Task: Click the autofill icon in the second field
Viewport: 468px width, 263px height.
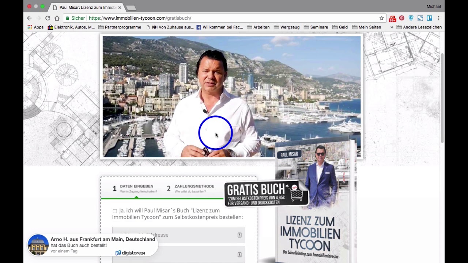Action: pyautogui.click(x=239, y=255)
